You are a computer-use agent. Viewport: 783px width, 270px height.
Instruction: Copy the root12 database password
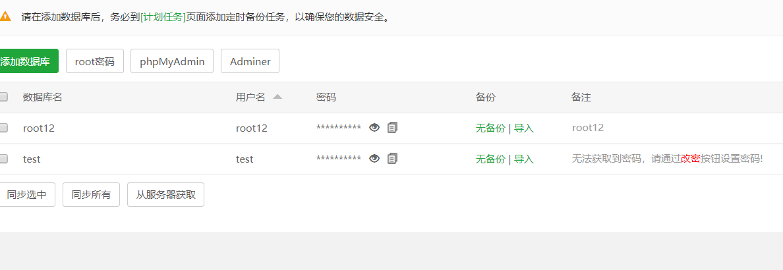(x=393, y=128)
